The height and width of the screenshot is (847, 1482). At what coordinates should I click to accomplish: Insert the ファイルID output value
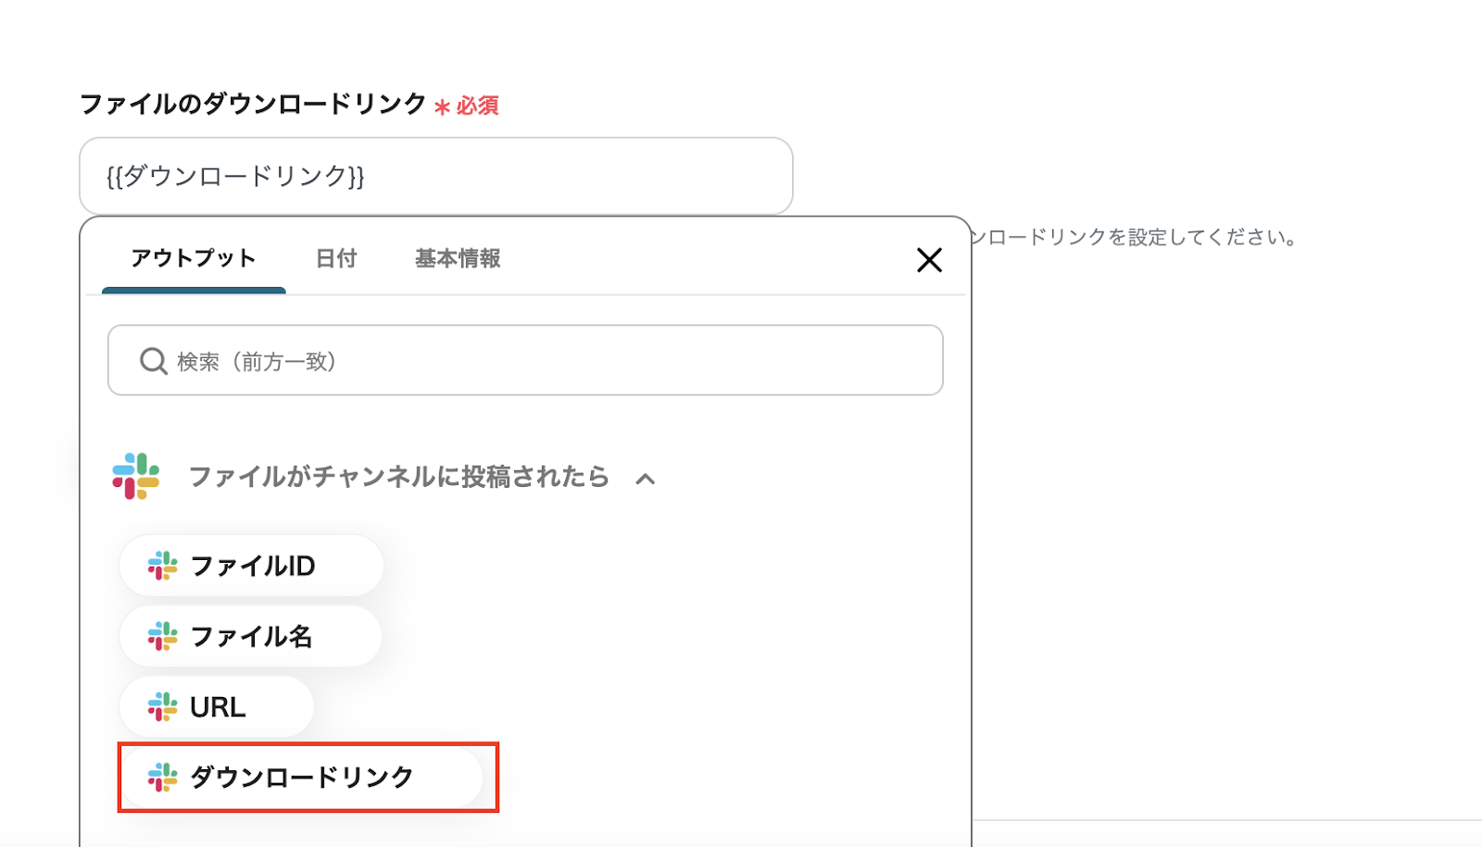[252, 566]
